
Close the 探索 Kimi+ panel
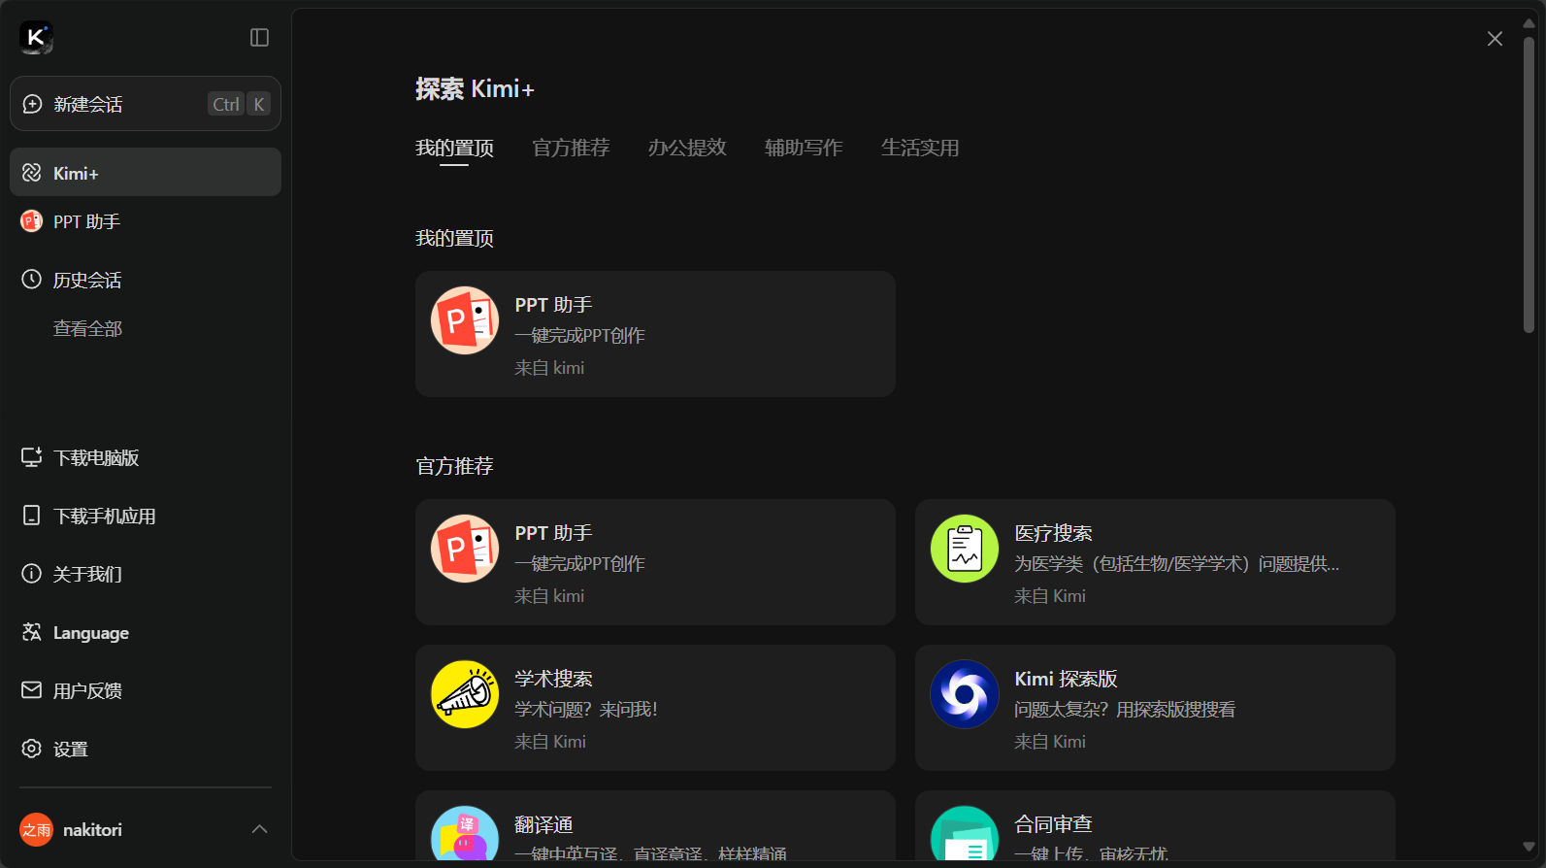(1495, 38)
